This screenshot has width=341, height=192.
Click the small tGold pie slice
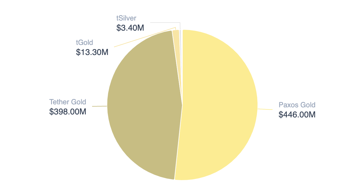176,39
